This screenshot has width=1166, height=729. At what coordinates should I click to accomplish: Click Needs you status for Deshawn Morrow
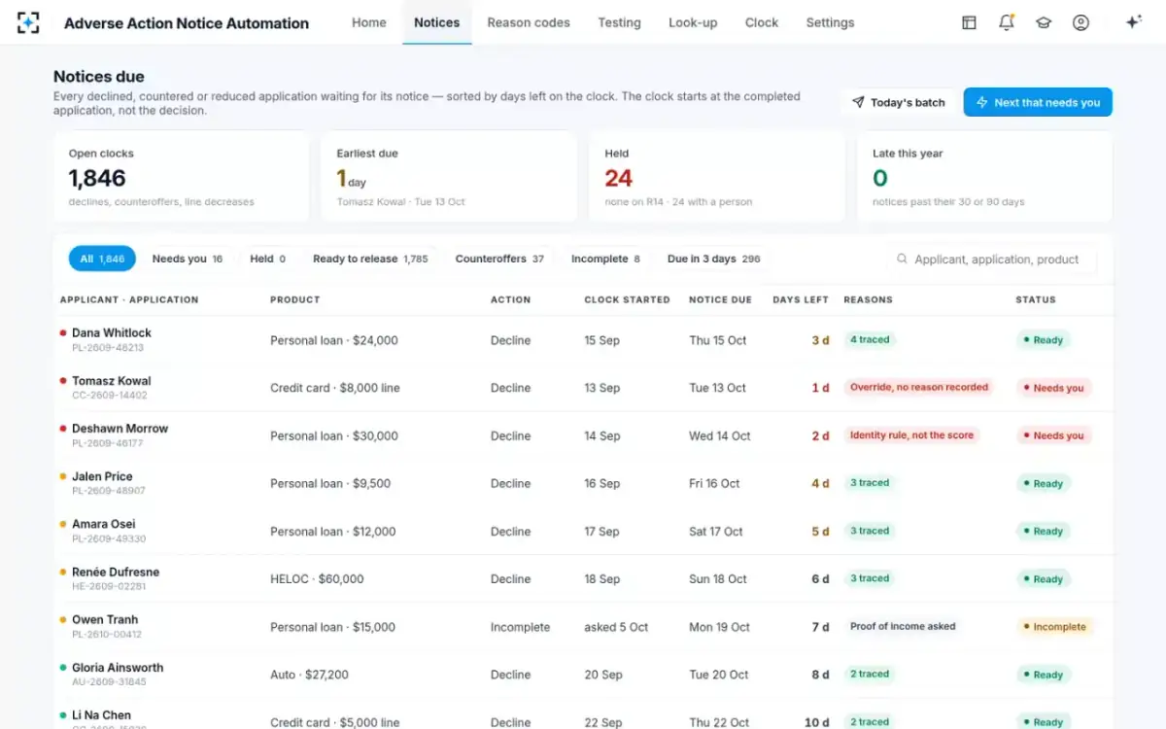(1054, 435)
